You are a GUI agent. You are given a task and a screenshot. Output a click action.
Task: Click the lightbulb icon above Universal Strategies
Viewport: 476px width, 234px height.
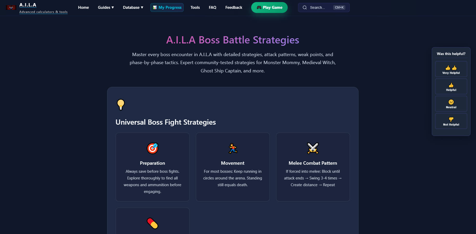pos(121,105)
